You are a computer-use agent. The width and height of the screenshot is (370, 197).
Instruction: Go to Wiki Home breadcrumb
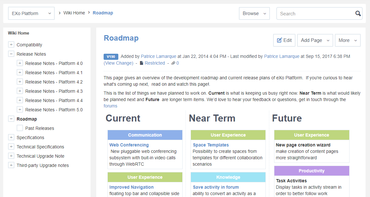pos(74,13)
